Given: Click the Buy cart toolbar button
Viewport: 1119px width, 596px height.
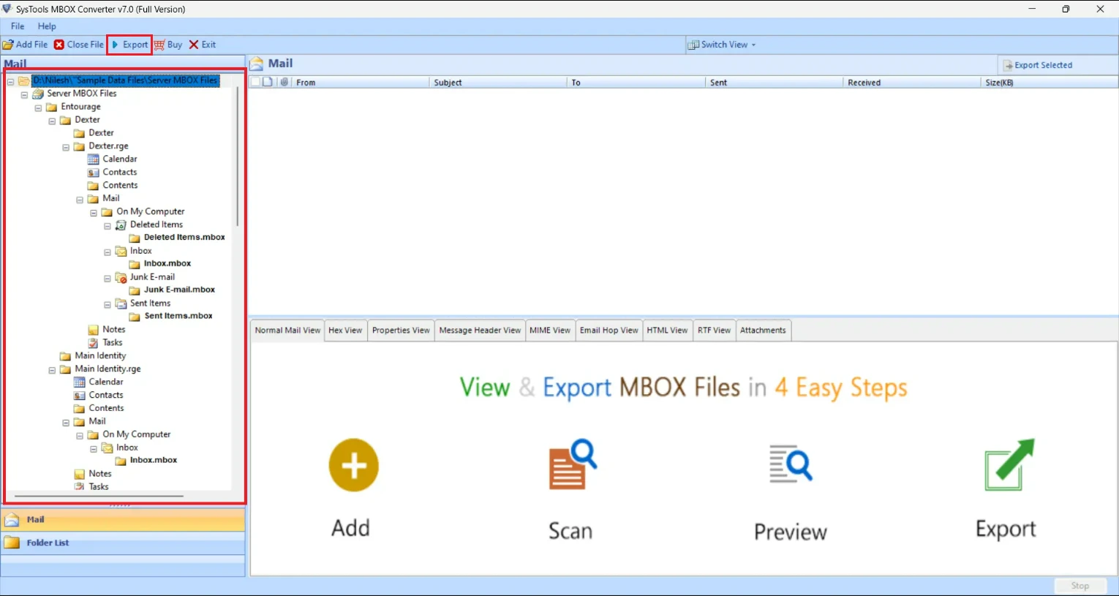Looking at the screenshot, I should (x=168, y=45).
